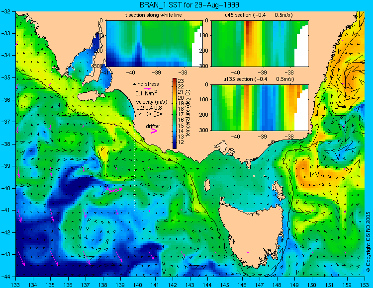Click the largest velocity scale arrow
373x288 pixels.
click(x=158, y=114)
